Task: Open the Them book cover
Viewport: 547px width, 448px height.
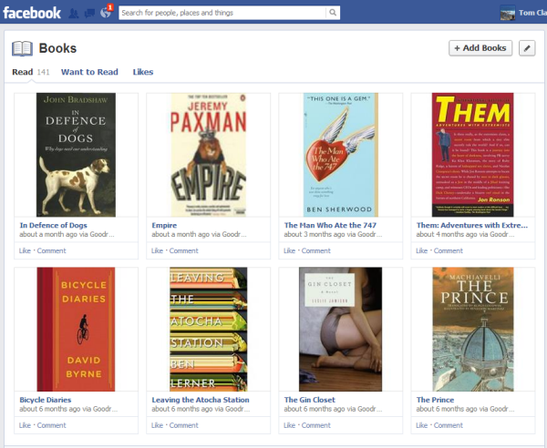Action: [472, 155]
